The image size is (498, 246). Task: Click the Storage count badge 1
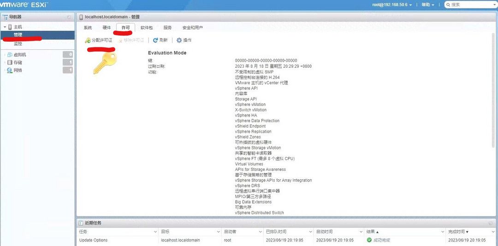pyautogui.click(x=68, y=63)
